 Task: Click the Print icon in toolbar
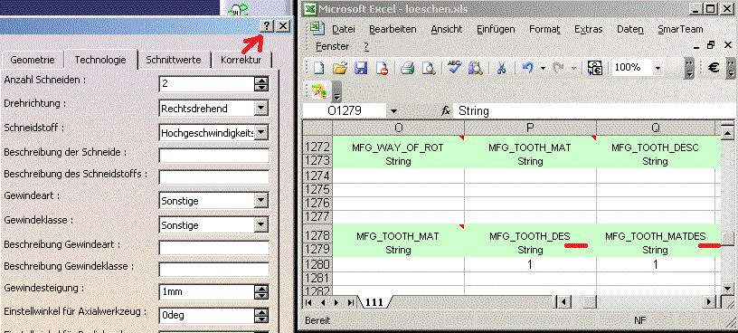(408, 68)
